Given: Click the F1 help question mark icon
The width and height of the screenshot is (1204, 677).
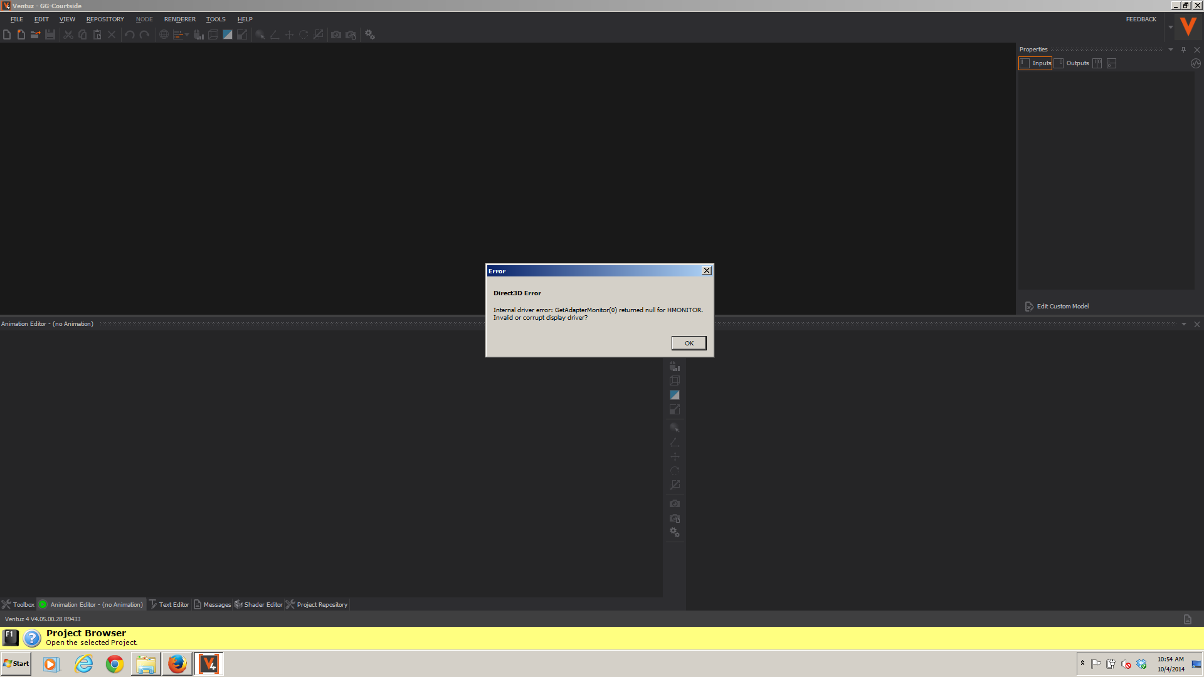Looking at the screenshot, I should pos(32,638).
